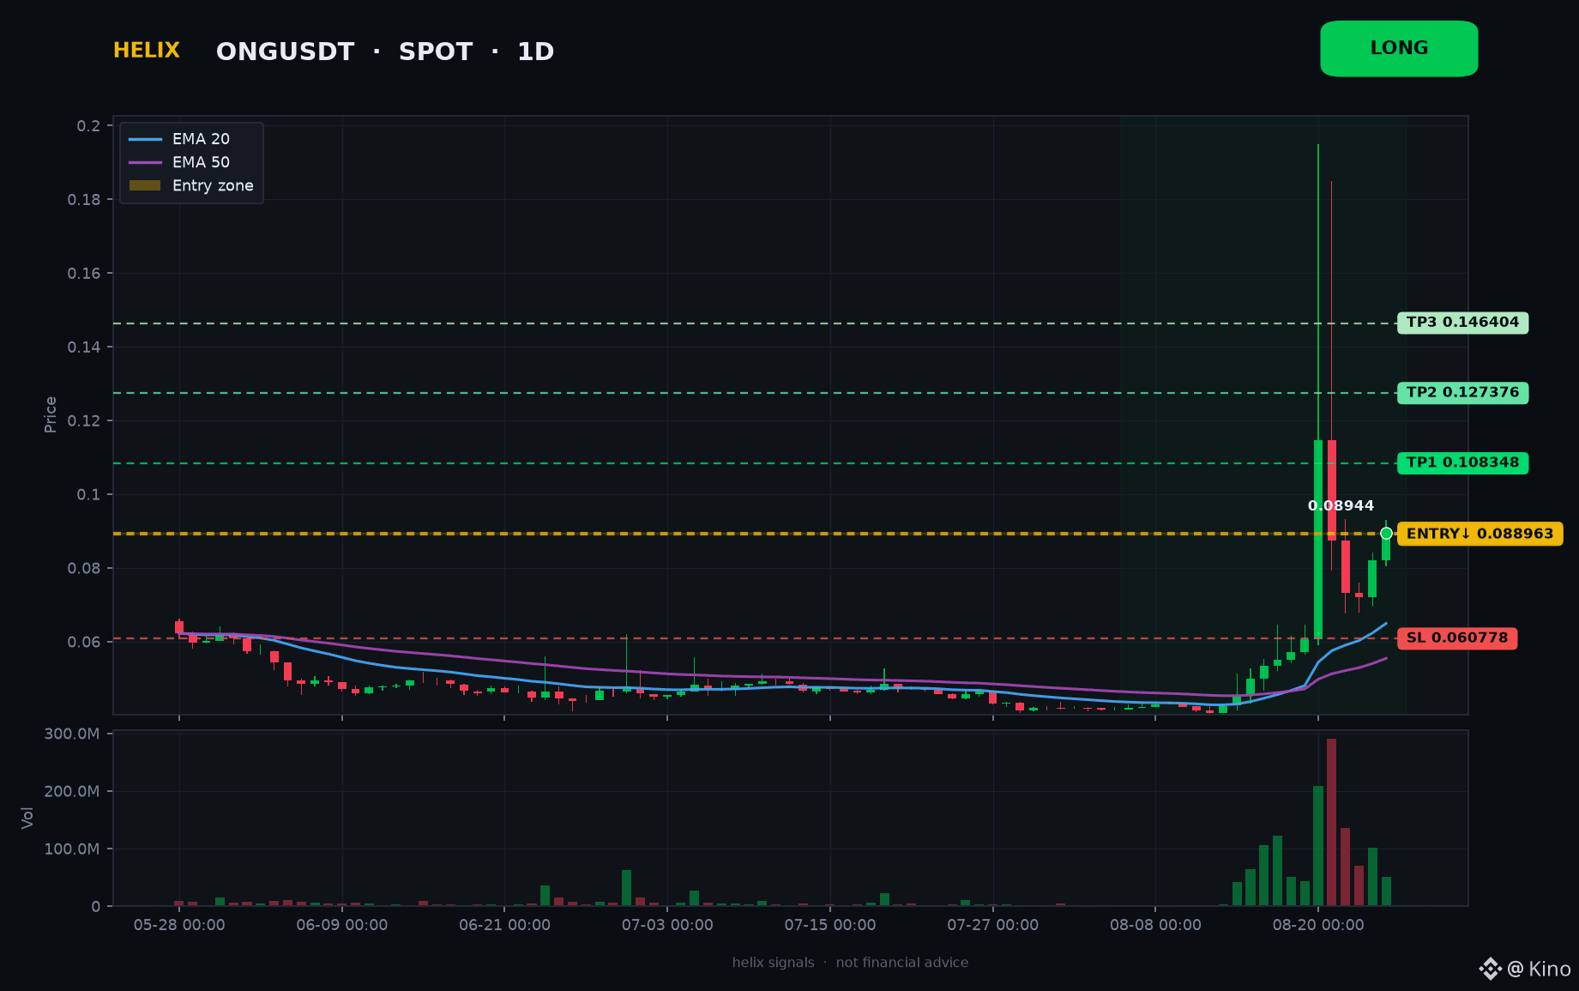The image size is (1579, 991).
Task: Click the current price marker circle
Action: coord(1386,534)
